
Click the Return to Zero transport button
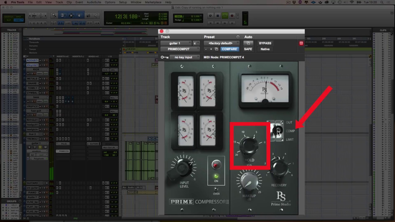211,23
